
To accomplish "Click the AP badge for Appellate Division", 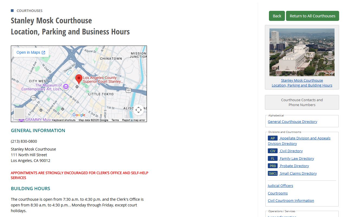I will point(273,138).
